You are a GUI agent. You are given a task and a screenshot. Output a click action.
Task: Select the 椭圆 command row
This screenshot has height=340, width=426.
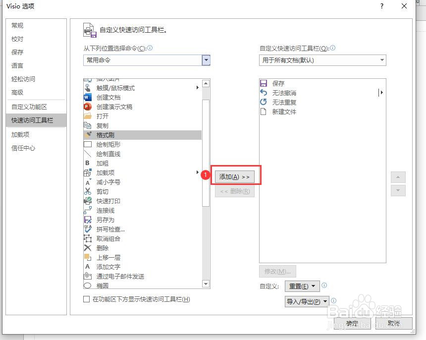pos(143,285)
